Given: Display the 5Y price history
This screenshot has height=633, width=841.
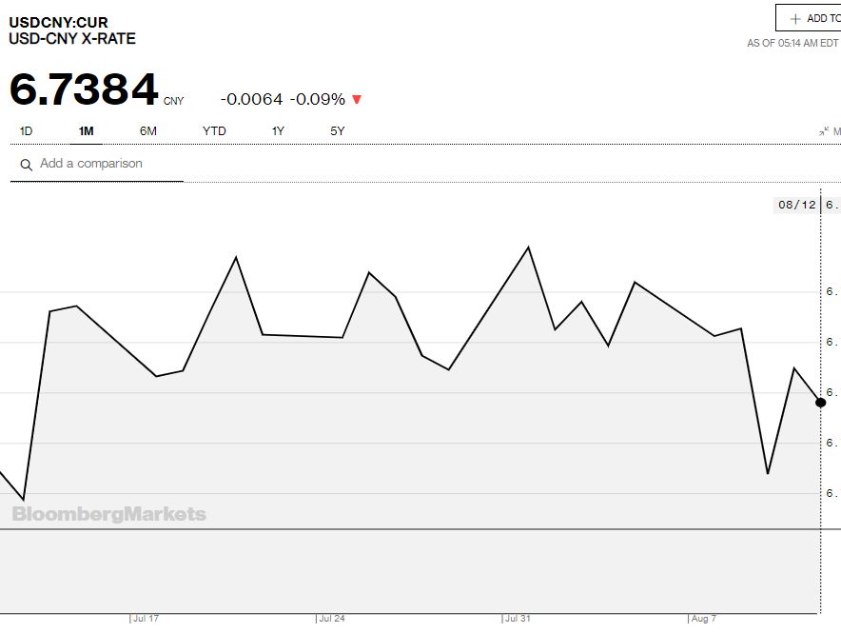Looking at the screenshot, I should pos(338,131).
